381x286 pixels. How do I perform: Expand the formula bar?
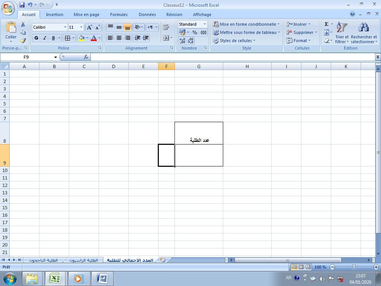click(378, 57)
